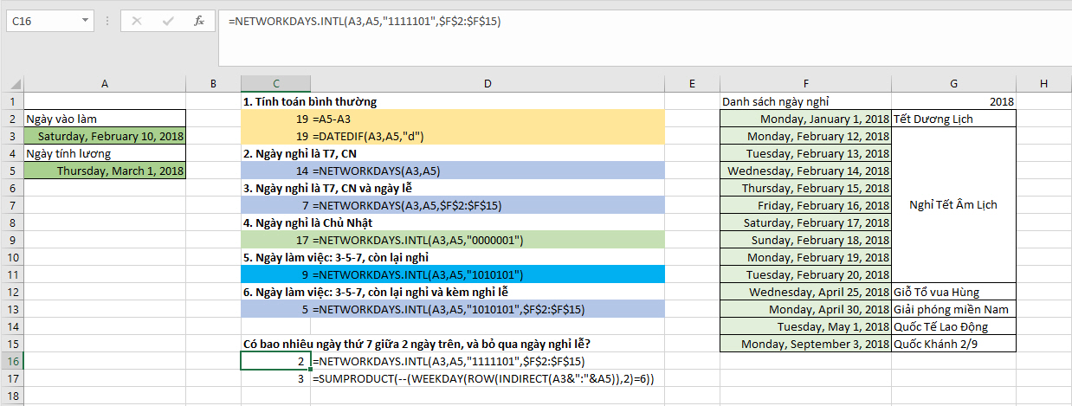Viewport: 1072px width, 406px height.
Task: Click the three-dot name box resize handle
Action: tap(107, 21)
